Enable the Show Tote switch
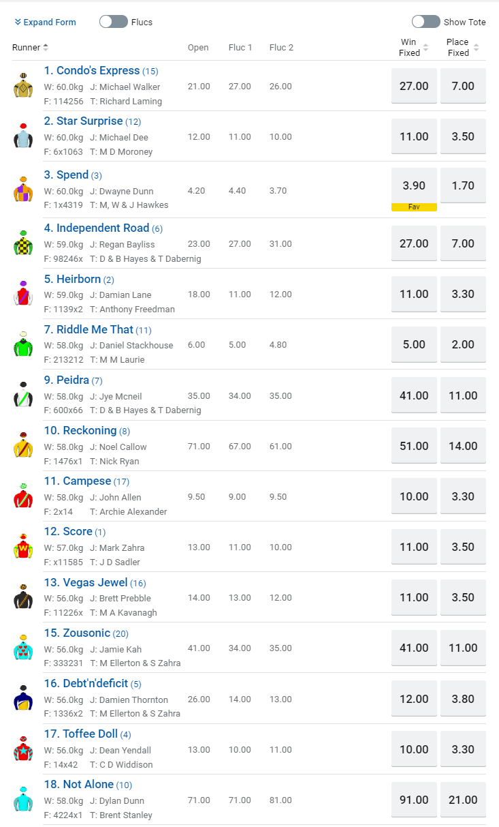The height and width of the screenshot is (827, 499). point(426,22)
